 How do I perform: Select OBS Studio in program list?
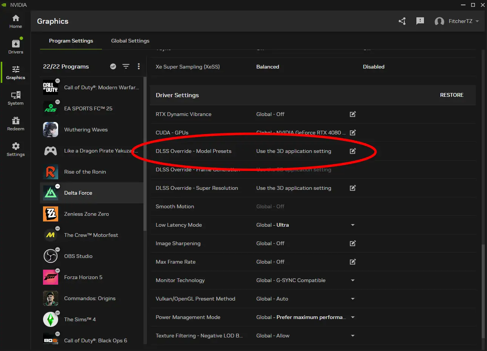(91, 256)
